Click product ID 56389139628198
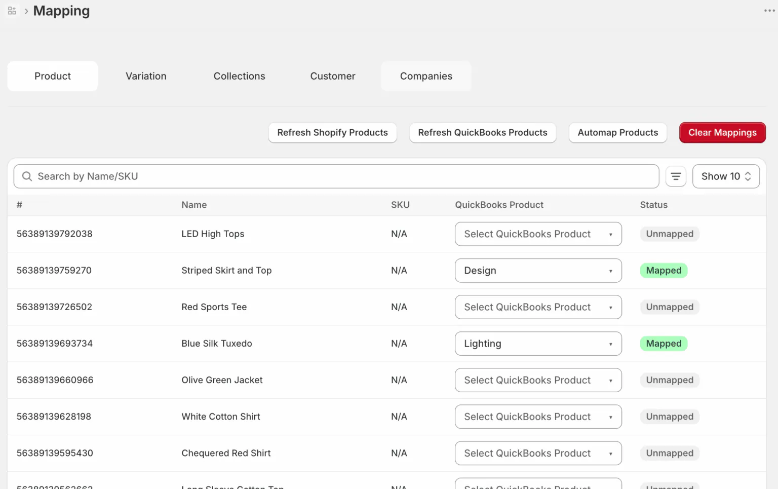The height and width of the screenshot is (489, 778). (x=54, y=417)
